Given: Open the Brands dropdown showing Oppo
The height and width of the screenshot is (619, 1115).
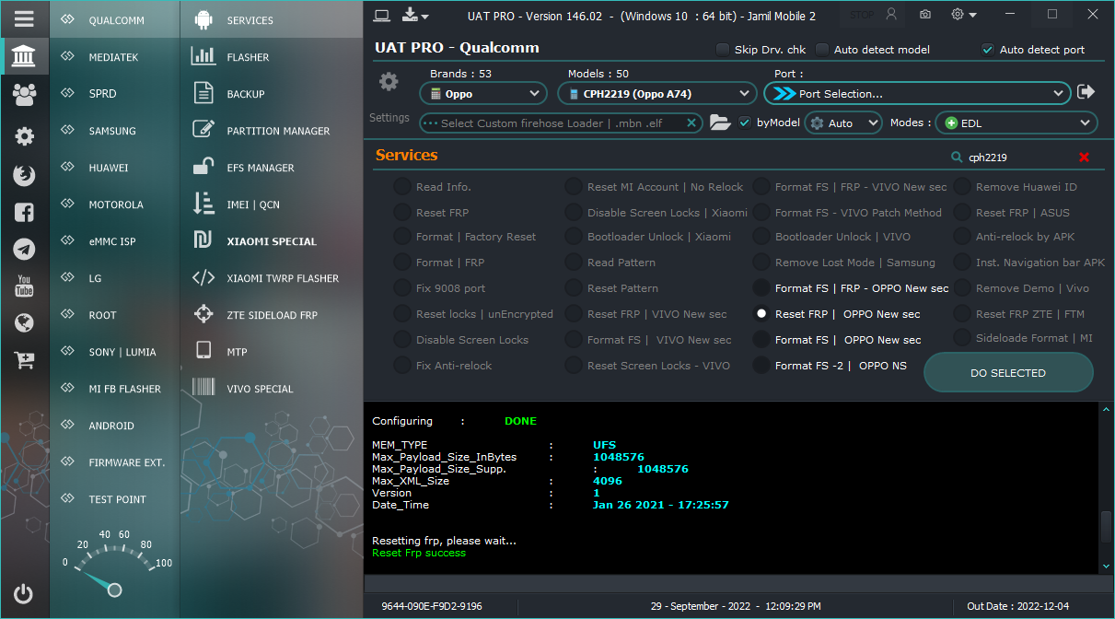Looking at the screenshot, I should coord(483,93).
